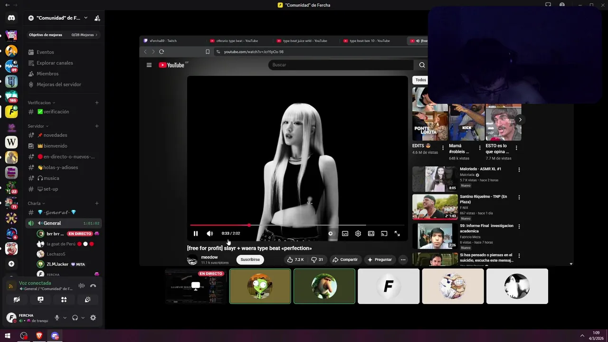This screenshot has height=342, width=608.
Task: Select the Todos filter chip
Action: (x=421, y=80)
